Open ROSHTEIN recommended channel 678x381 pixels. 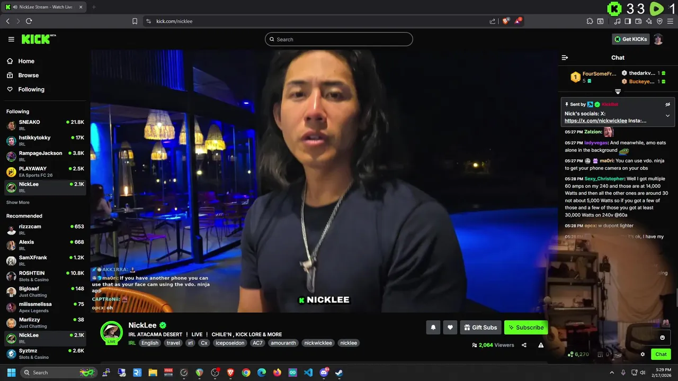[x=45, y=276]
